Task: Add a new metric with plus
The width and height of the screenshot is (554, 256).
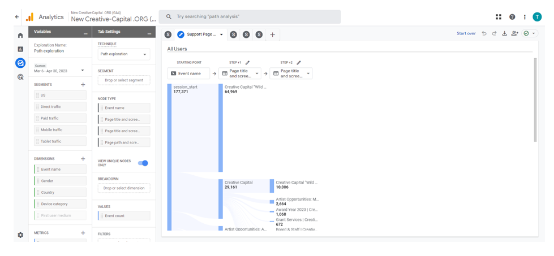Action: 83,233
